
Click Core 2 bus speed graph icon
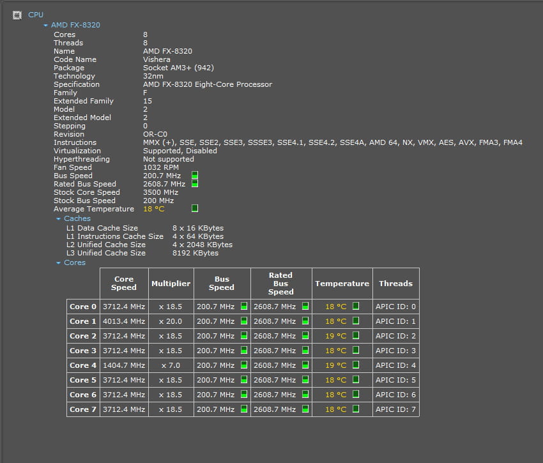pyautogui.click(x=244, y=335)
